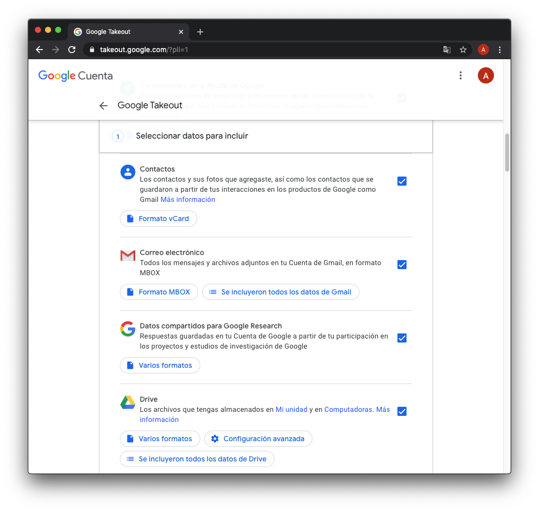Screen dimensions: 539x511
Task: Click the Google G icon for Google Research
Action: pos(128,329)
